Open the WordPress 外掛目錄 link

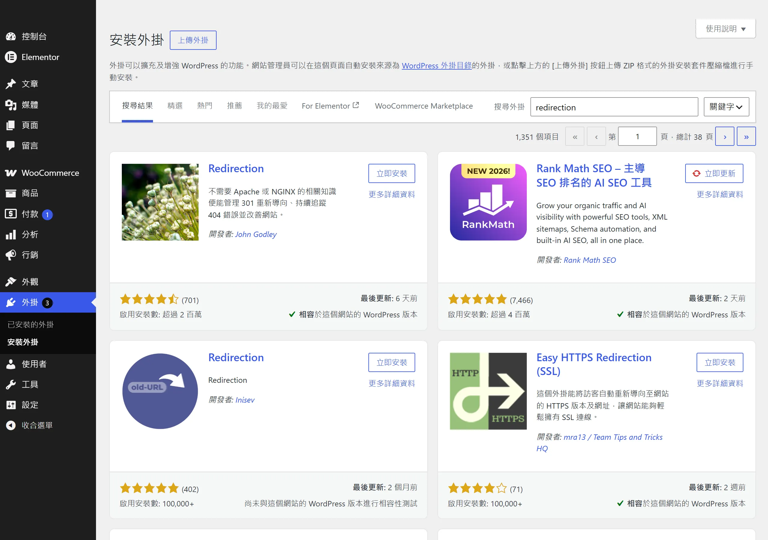(x=436, y=66)
